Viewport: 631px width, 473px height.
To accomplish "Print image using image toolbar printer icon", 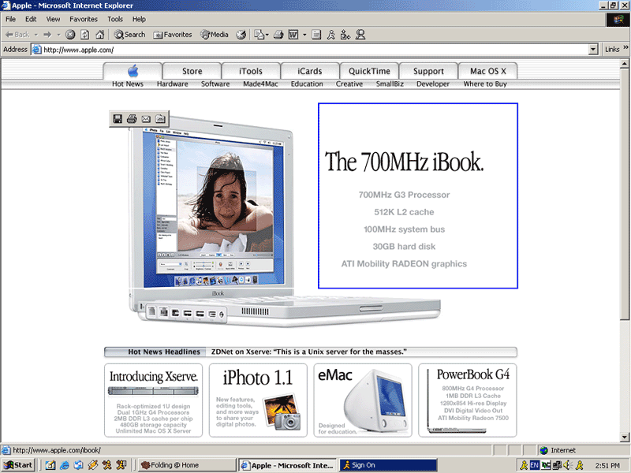I will click(132, 119).
